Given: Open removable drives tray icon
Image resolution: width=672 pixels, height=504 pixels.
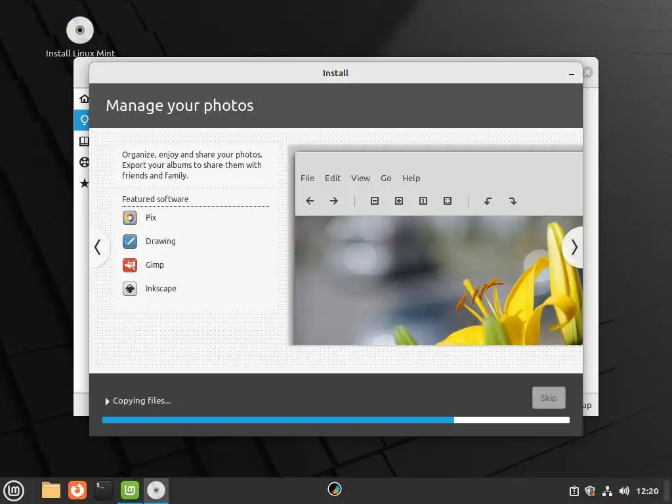Looking at the screenshot, I should click(x=574, y=491).
